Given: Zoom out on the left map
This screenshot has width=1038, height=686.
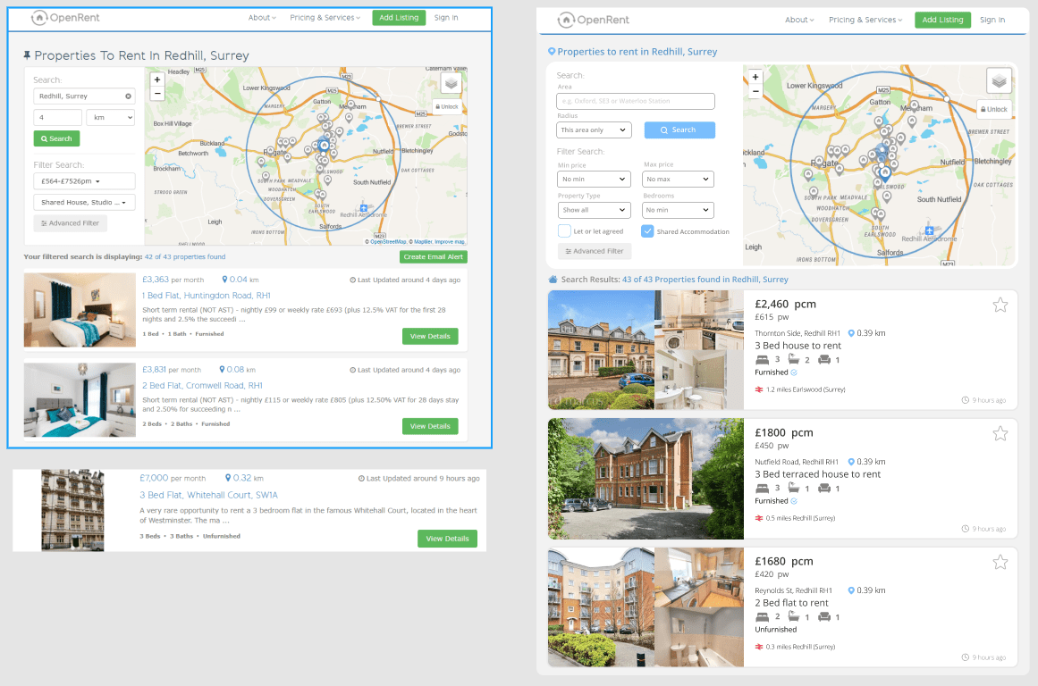Looking at the screenshot, I should (157, 93).
